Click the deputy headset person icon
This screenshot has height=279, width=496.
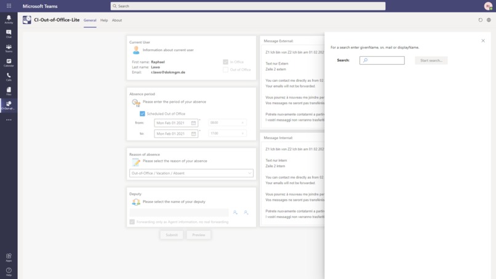point(136,202)
